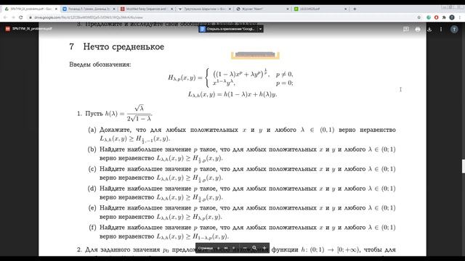
Task: Click the green extension icon
Action: pos(429,17)
